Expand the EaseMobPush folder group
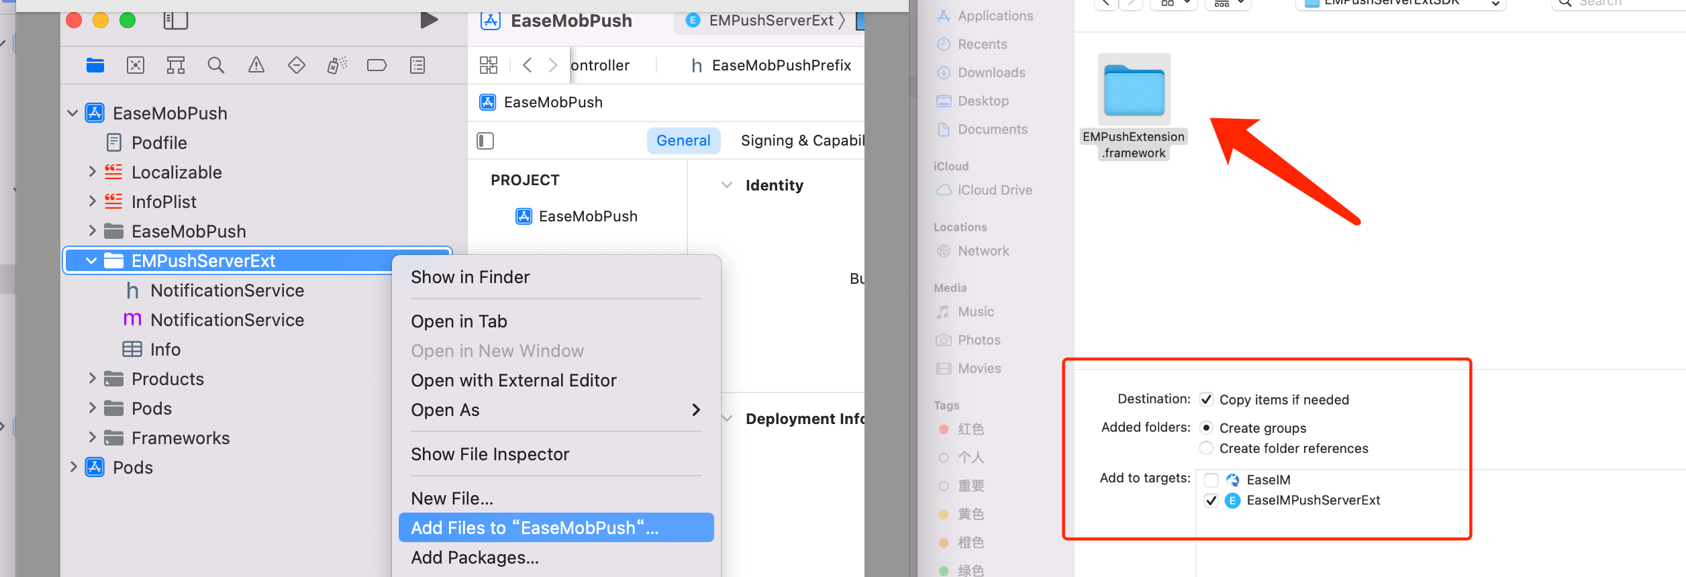Image resolution: width=1686 pixels, height=577 pixels. tap(93, 231)
